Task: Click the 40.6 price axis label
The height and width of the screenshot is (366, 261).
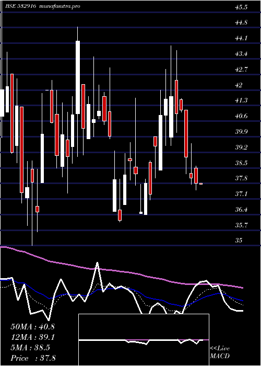Action: pos(241,116)
